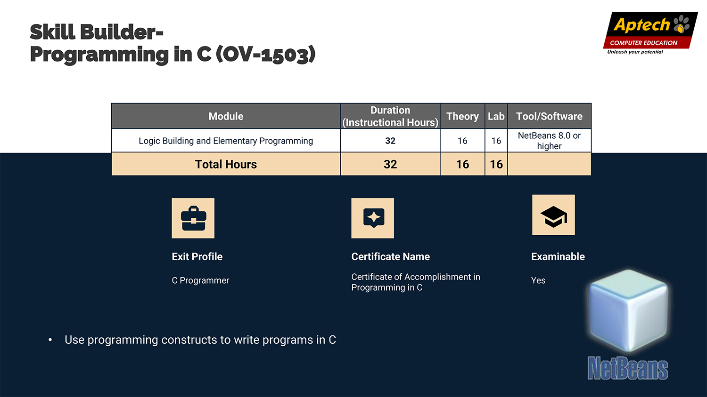Click the NetBeans 8.0 or higher cell

pos(549,141)
